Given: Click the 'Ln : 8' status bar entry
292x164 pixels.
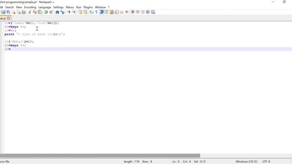Looking at the screenshot, I should (x=176, y=162).
